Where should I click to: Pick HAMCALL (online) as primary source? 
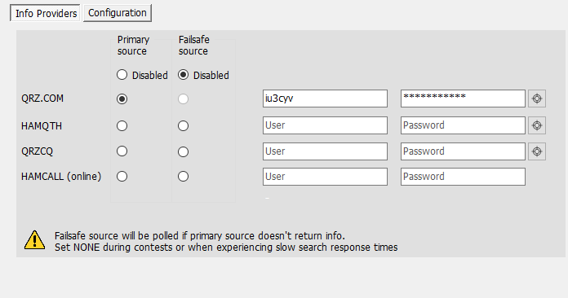pyautogui.click(x=122, y=176)
